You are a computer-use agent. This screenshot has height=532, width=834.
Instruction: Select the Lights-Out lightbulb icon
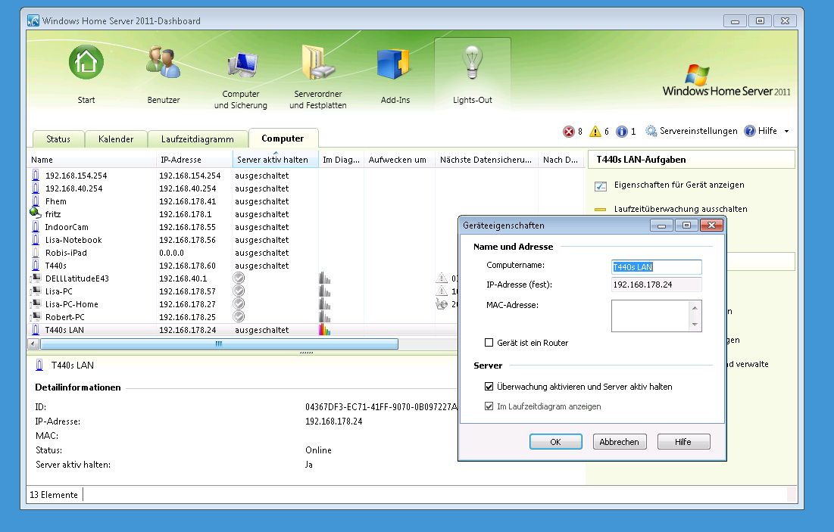[473, 63]
